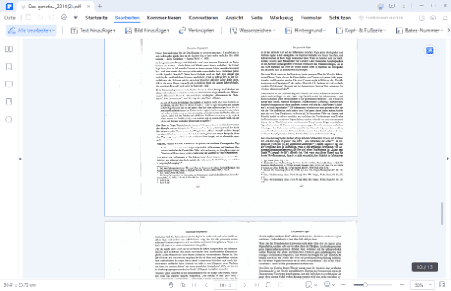Select the hand tool in the status bar
The image size is (451, 291).
(x=171, y=285)
